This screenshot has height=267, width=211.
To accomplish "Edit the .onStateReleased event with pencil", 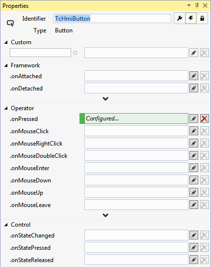I will pos(194,260).
